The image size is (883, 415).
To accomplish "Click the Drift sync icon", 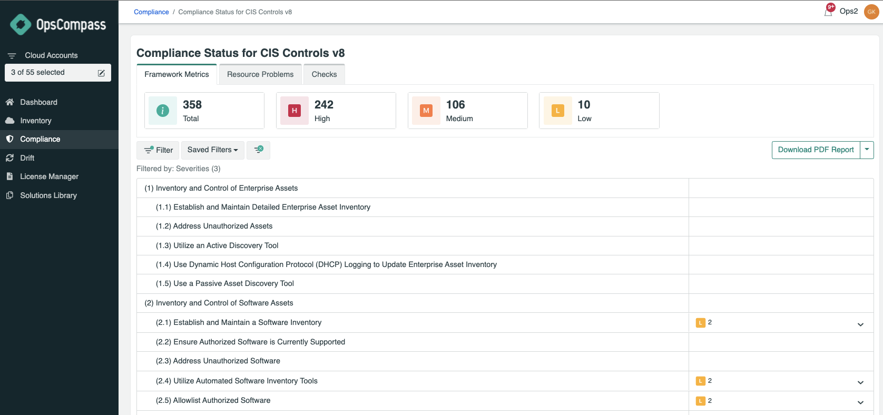I will click(x=9, y=158).
